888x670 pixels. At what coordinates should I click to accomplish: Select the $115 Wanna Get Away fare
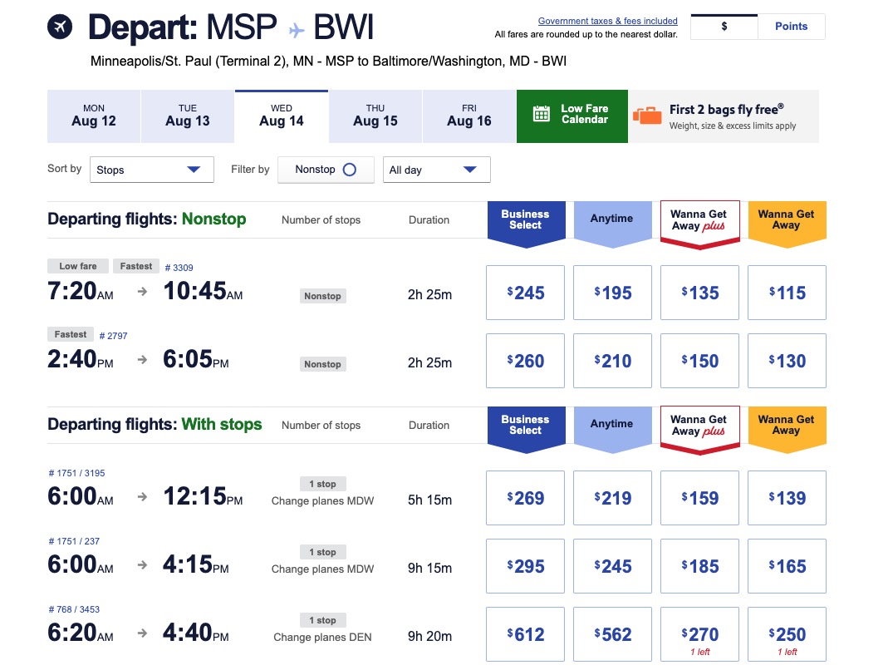(786, 292)
